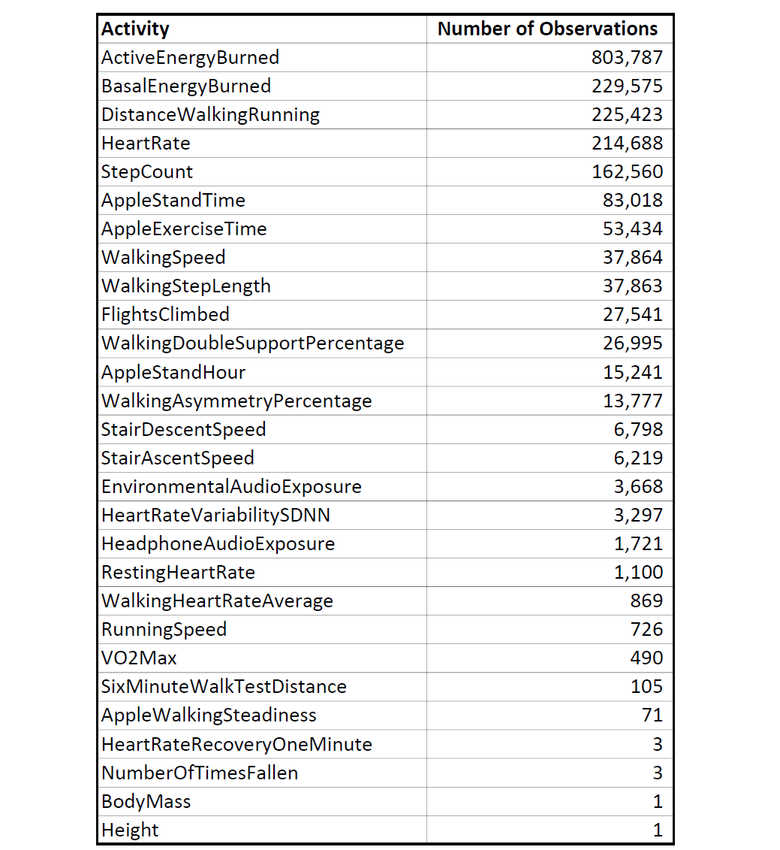Viewport: 780px width, 850px height.
Task: Click the VO2Max activity cell
Action: [262, 658]
